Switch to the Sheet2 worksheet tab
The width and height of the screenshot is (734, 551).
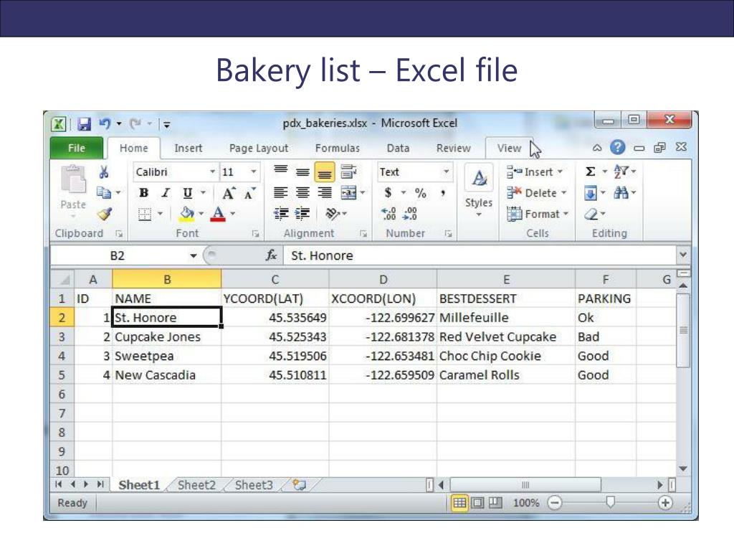[x=196, y=485]
